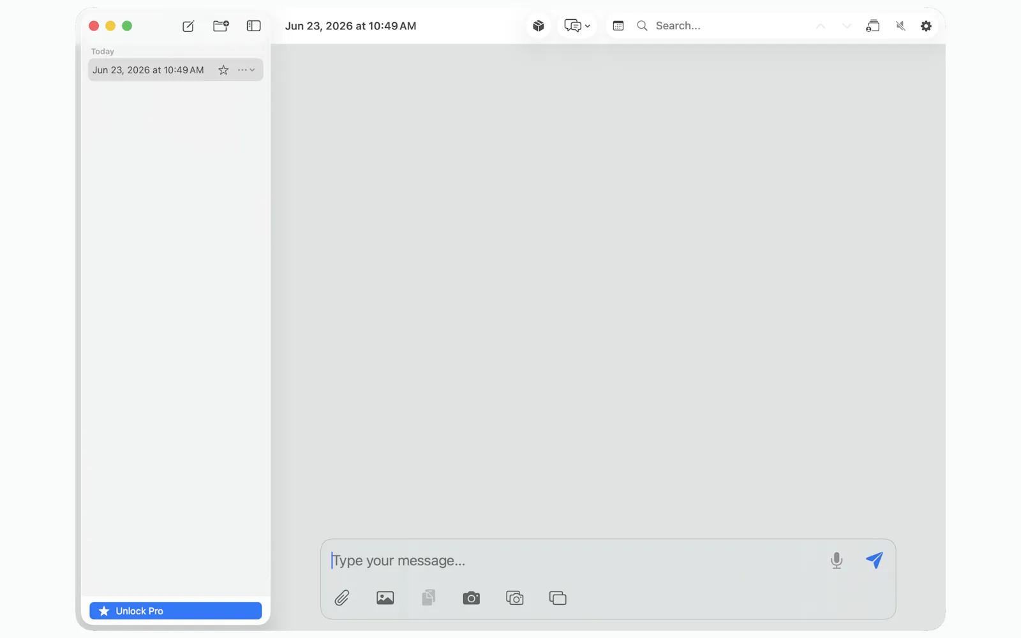Attach a file with paperclip
1021x638 pixels.
(342, 598)
